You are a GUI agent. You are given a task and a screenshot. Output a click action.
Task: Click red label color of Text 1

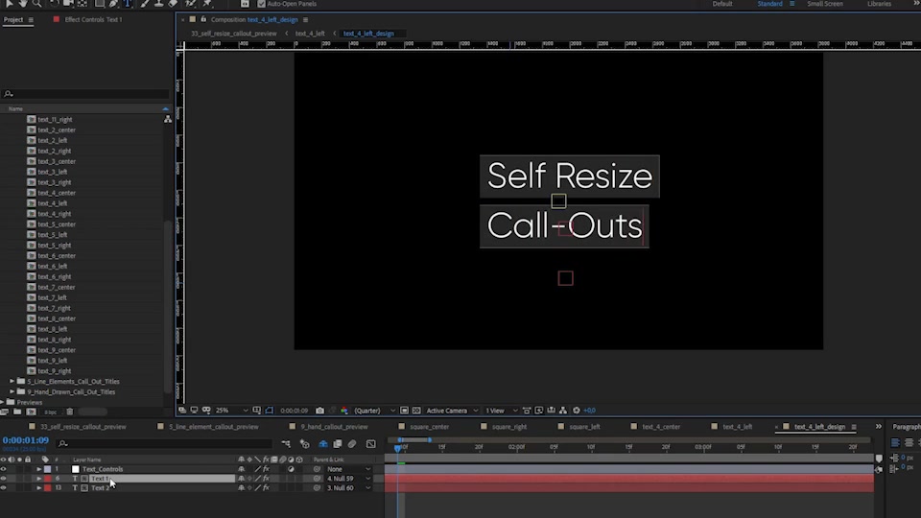(x=48, y=479)
